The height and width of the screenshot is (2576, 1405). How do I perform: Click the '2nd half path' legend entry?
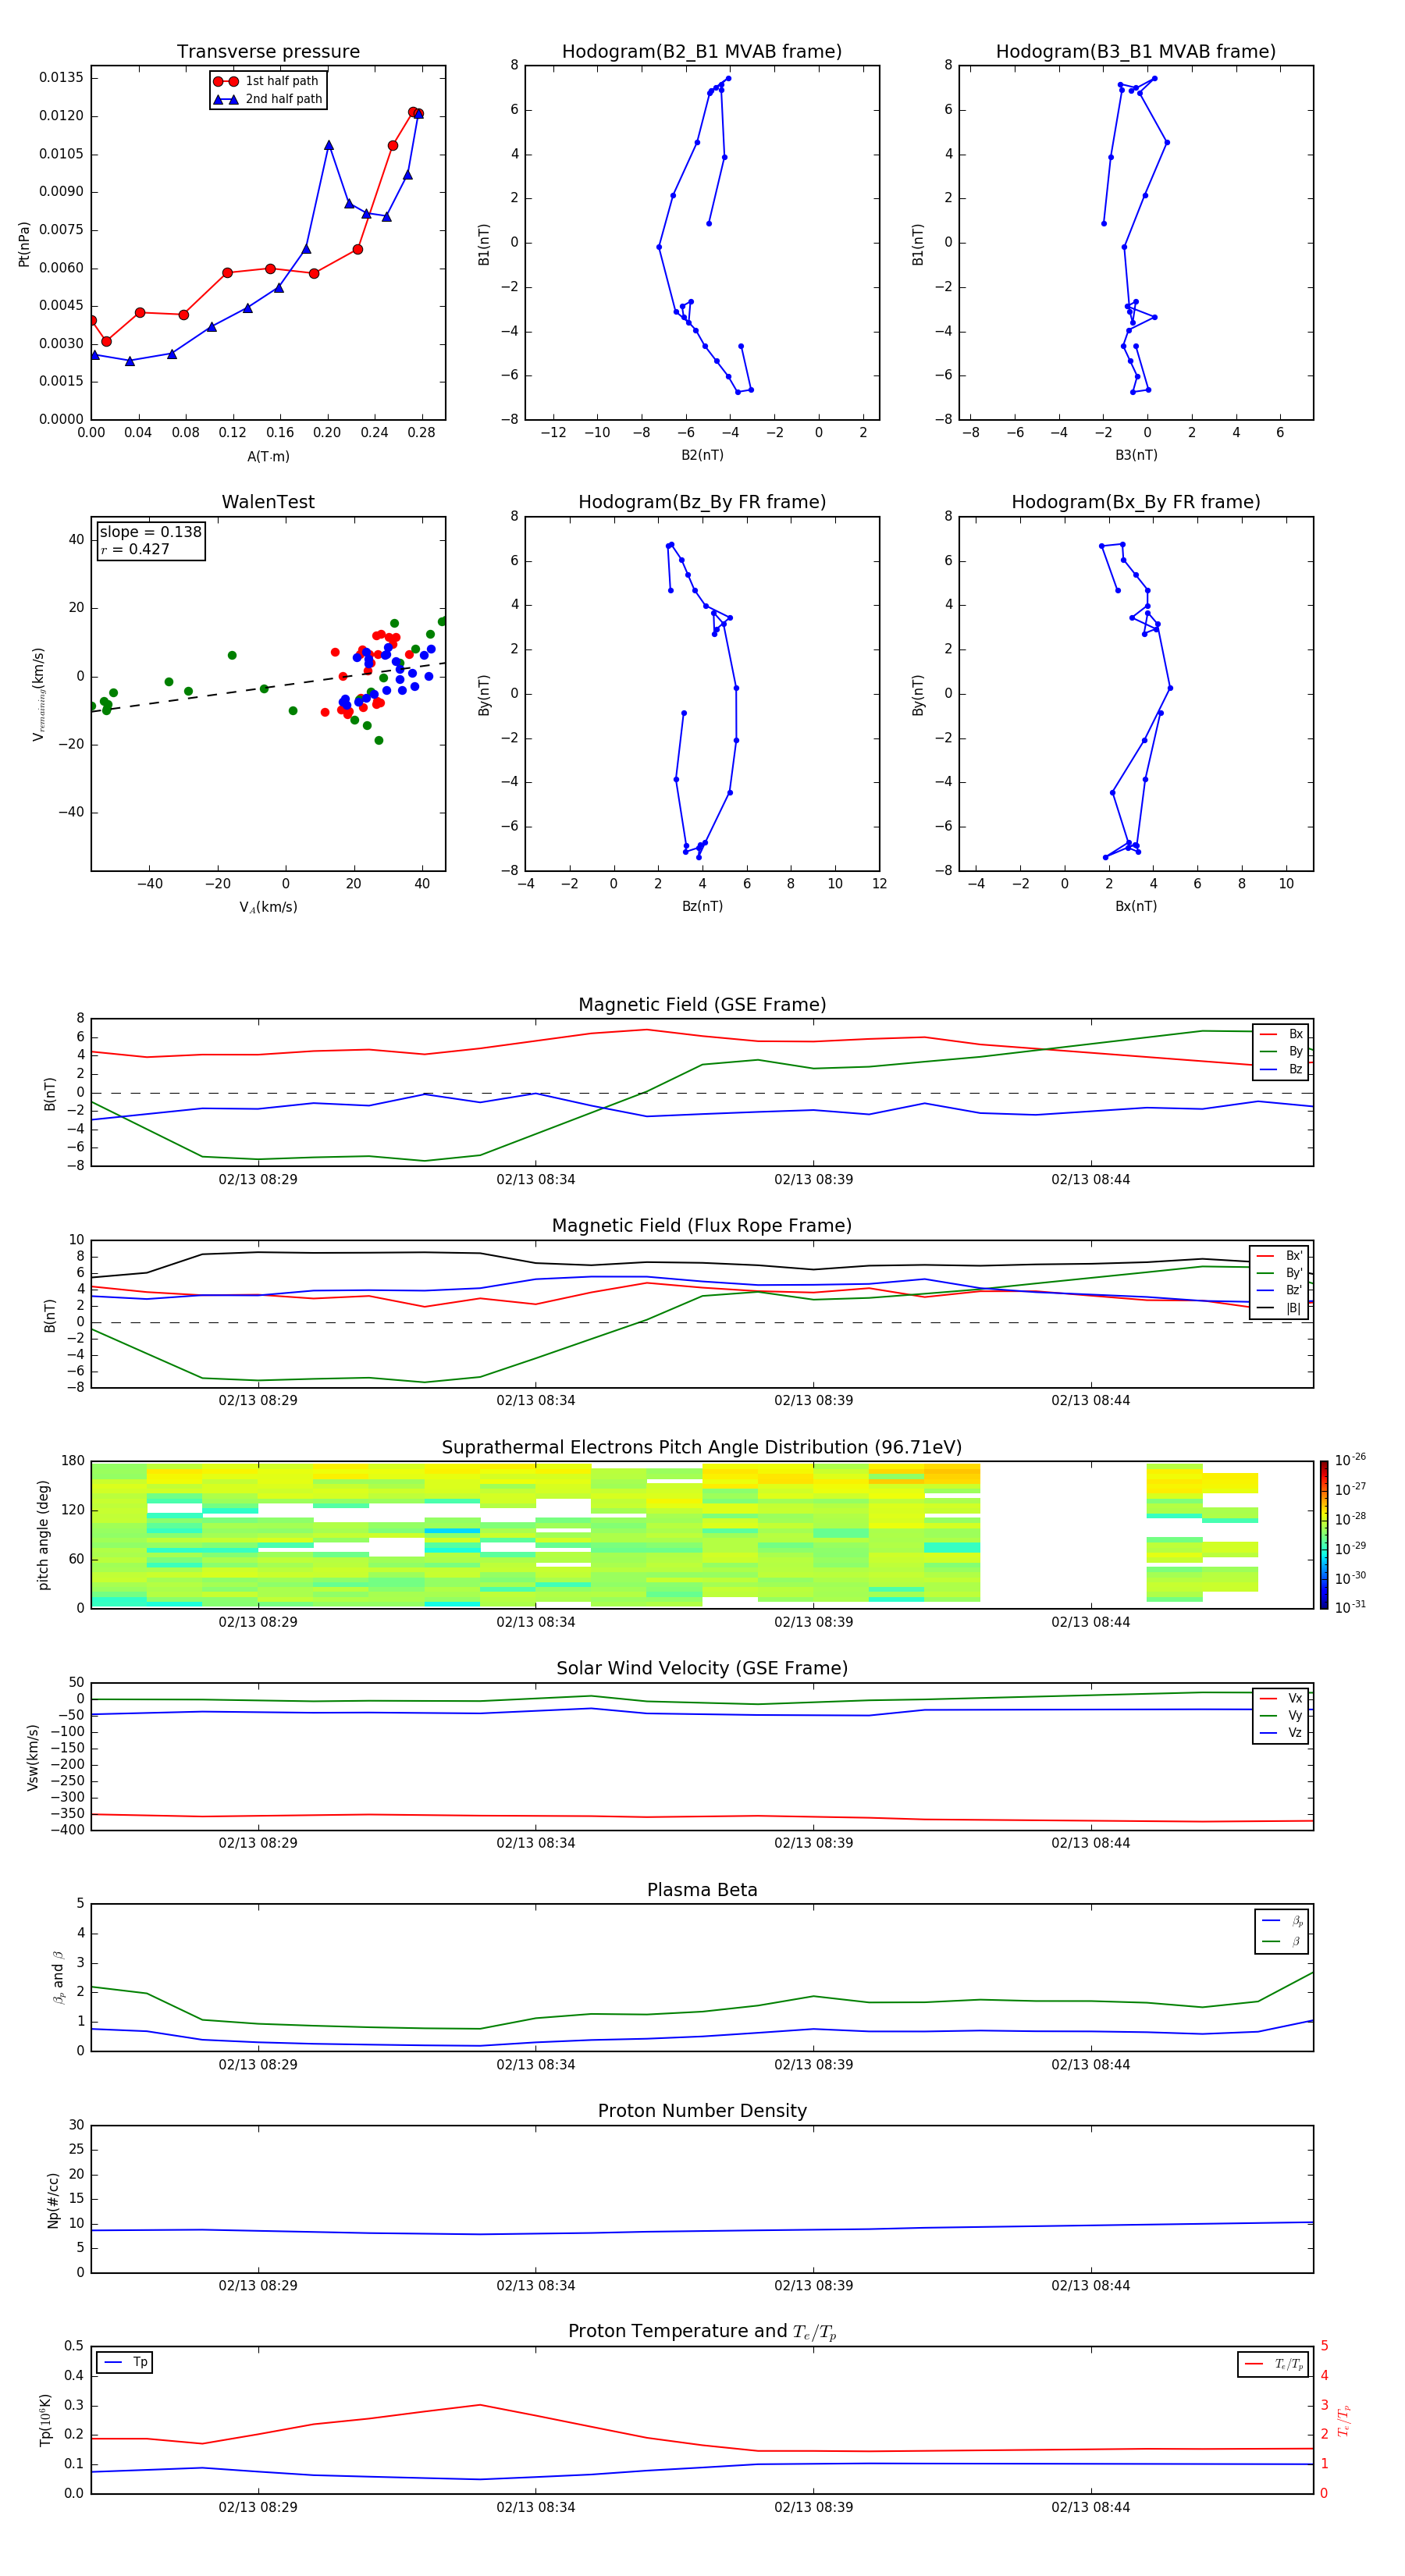tap(267, 99)
